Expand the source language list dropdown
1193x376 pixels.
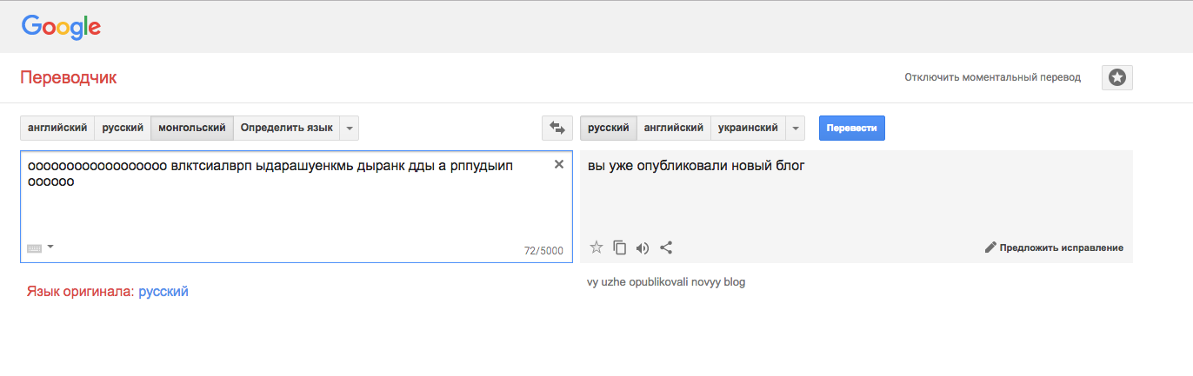point(350,128)
